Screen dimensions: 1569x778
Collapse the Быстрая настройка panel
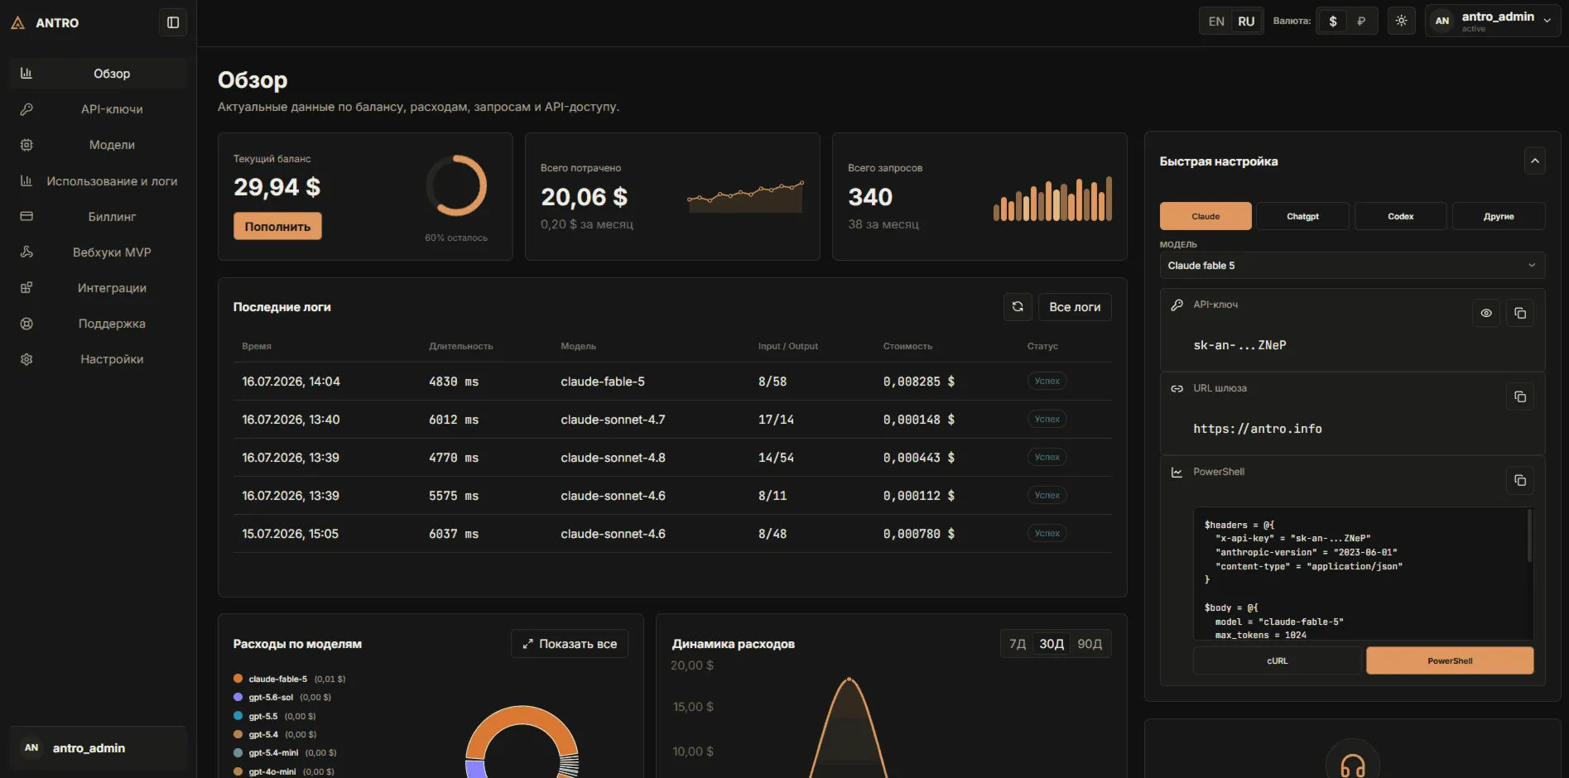coord(1534,161)
